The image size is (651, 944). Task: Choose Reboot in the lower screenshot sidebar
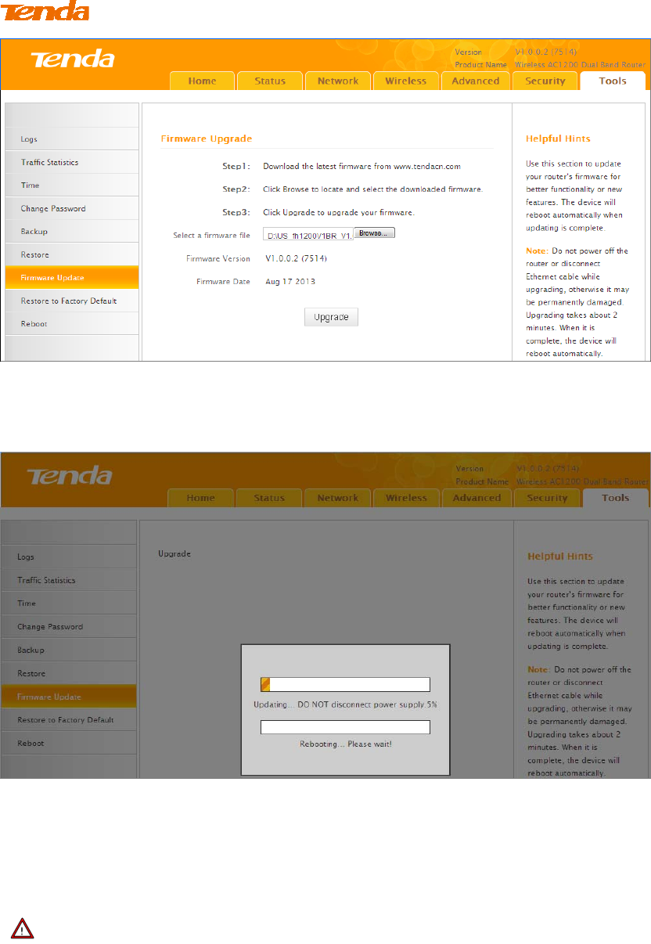pos(69,744)
